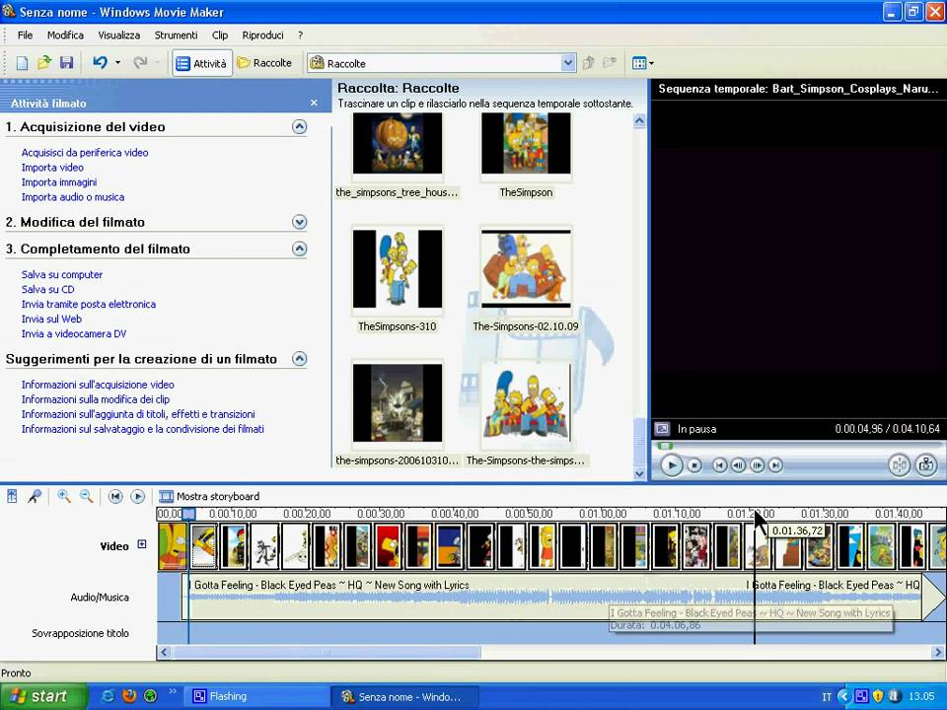Screen dimensions: 947x710
Task: Expand the Video track plus box
Action: point(142,544)
